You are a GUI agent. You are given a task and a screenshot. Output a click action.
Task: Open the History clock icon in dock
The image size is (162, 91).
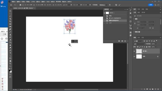131,17
